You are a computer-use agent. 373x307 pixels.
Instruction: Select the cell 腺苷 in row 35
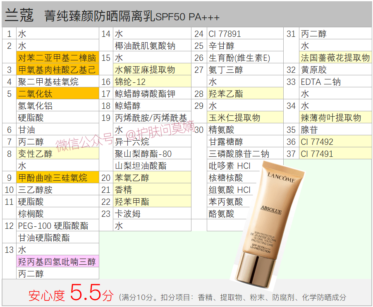(335, 130)
